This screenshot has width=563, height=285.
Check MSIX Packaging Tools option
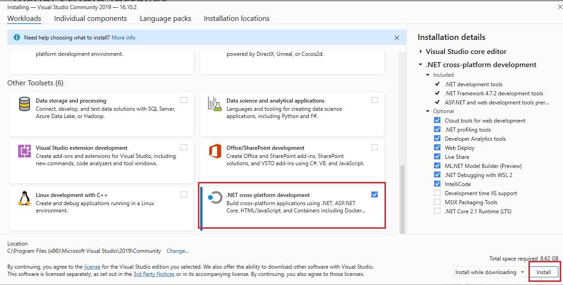tap(437, 202)
